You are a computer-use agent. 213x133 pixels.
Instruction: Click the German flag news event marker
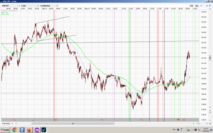[178, 120]
